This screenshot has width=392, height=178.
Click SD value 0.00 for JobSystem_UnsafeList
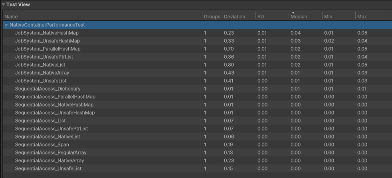click(x=262, y=81)
